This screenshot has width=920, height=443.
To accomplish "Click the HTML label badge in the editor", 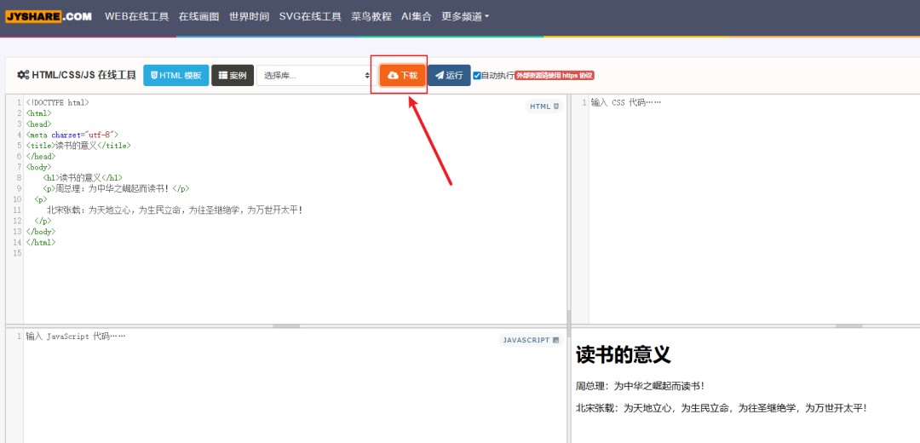I will pyautogui.click(x=544, y=106).
